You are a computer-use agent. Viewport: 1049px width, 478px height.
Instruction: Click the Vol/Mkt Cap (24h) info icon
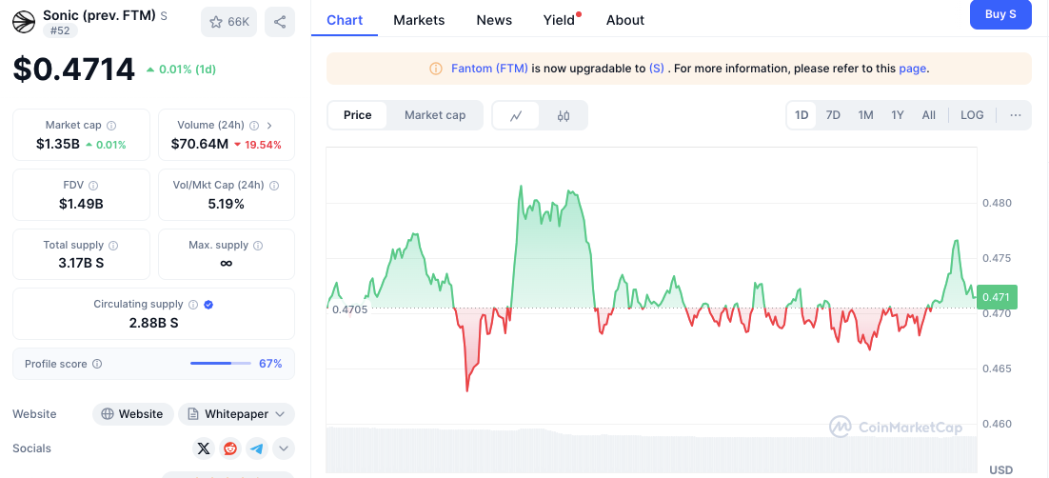[273, 186]
